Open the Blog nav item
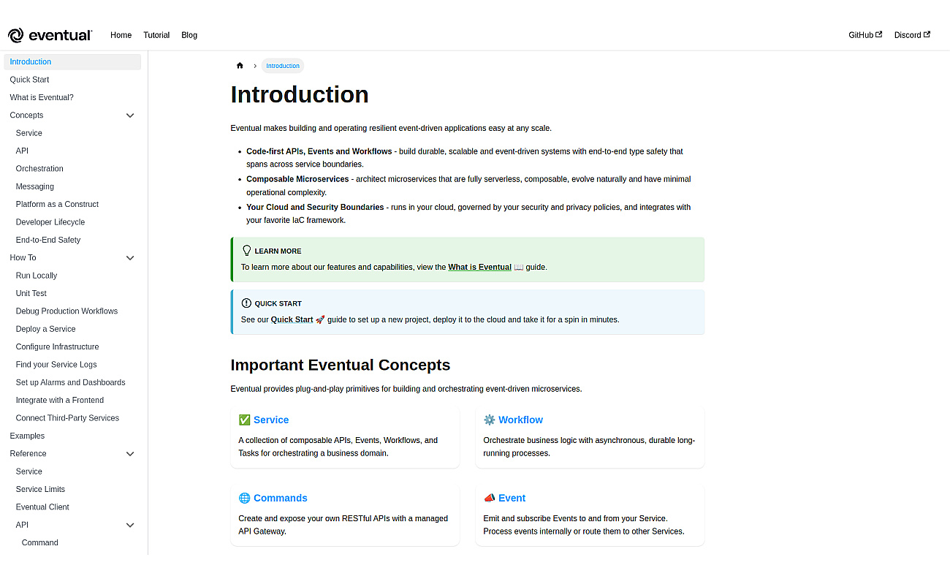 point(189,35)
